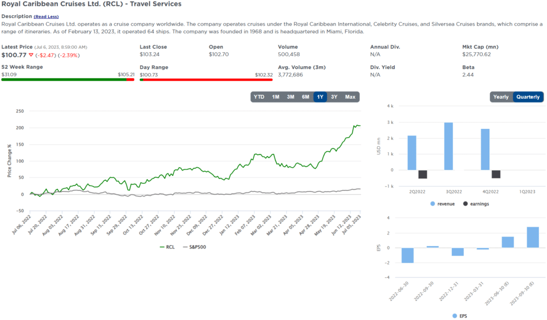Viewport: 547px width, 320px height.
Task: Click the 2Q2022 earnings bar
Action: 423,174
